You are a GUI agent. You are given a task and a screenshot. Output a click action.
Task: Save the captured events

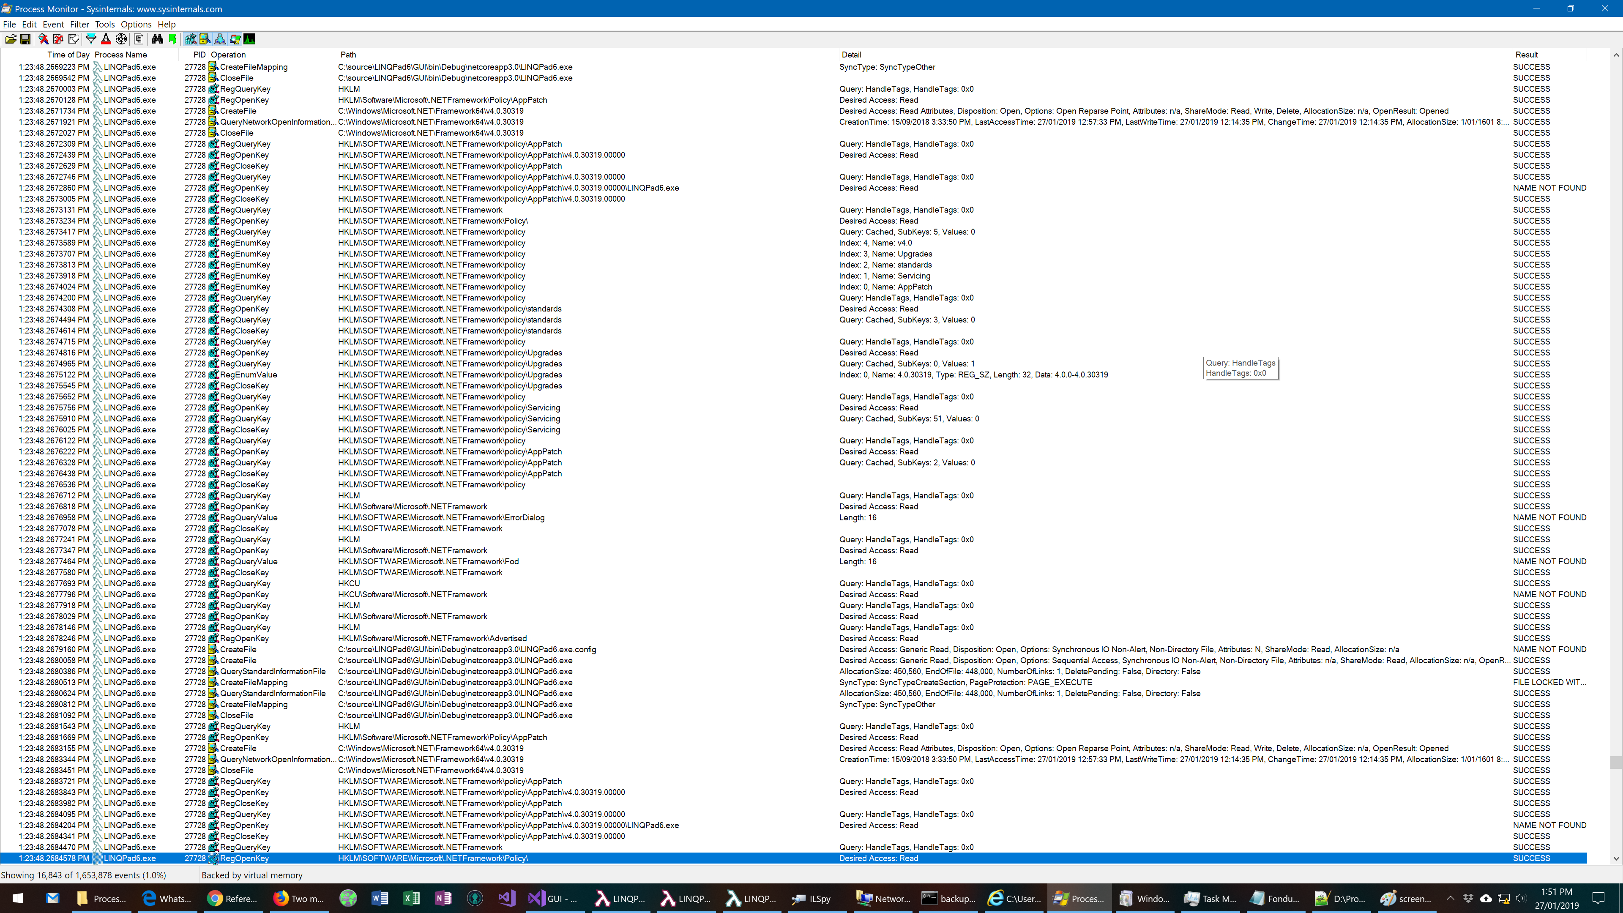click(x=25, y=39)
